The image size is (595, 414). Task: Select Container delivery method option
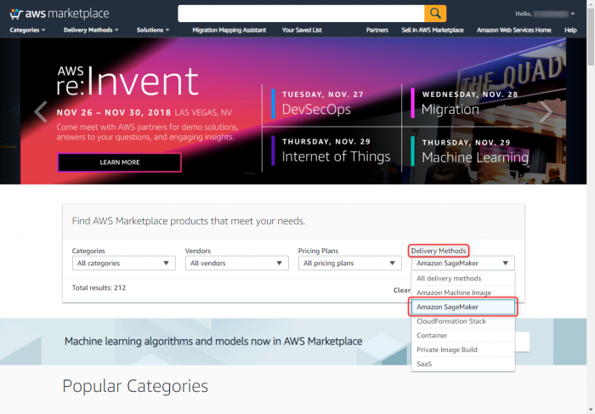pos(463,336)
